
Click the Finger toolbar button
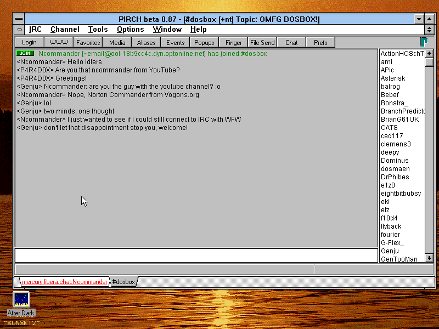tap(234, 43)
